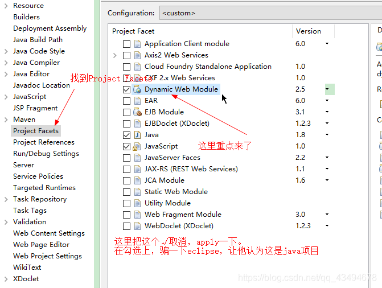Enable the Application Client module checkbox
The height and width of the screenshot is (288, 382).
click(x=126, y=44)
